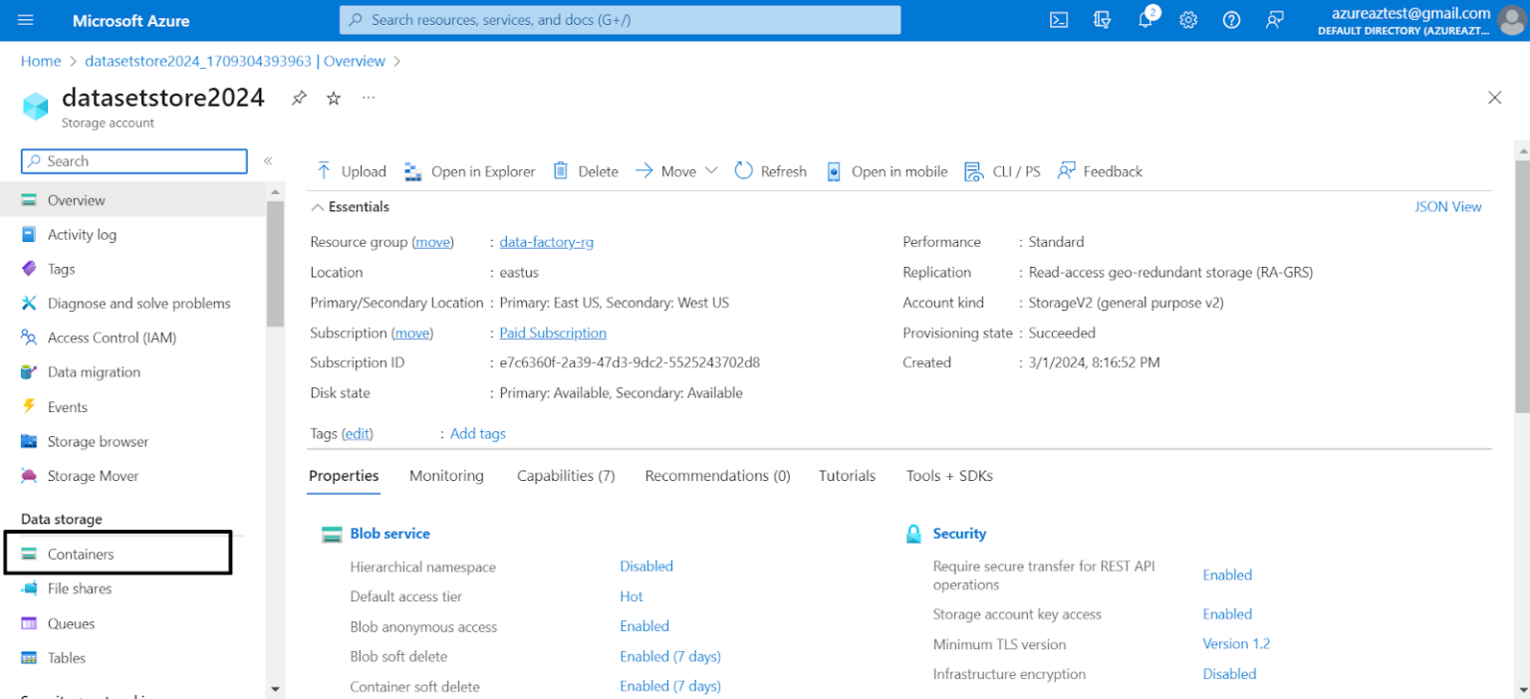The image size is (1530, 699).
Task: Open Directories and subscriptions filter icon
Action: click(x=1102, y=20)
